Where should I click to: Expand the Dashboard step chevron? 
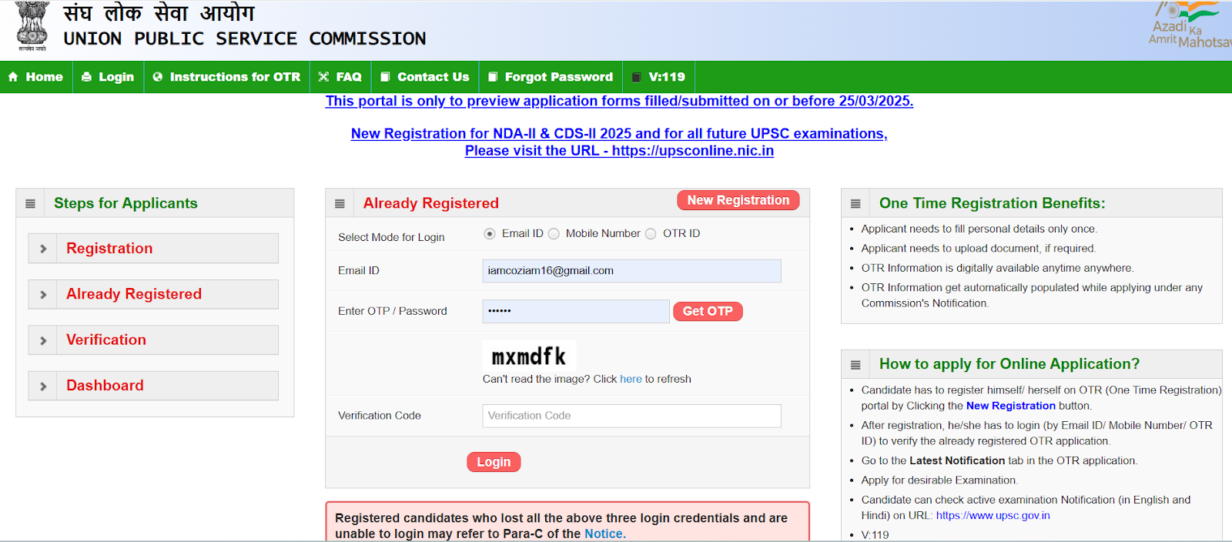tap(43, 386)
